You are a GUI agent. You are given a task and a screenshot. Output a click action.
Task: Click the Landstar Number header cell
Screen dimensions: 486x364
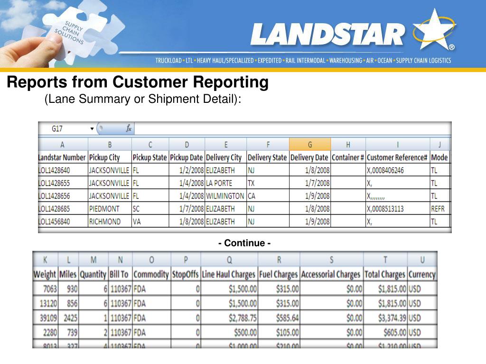point(63,157)
